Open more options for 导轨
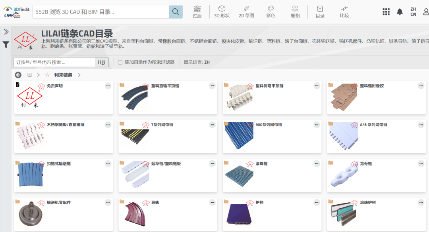Image resolution: width=429 pixels, height=232 pixels. pos(212,203)
